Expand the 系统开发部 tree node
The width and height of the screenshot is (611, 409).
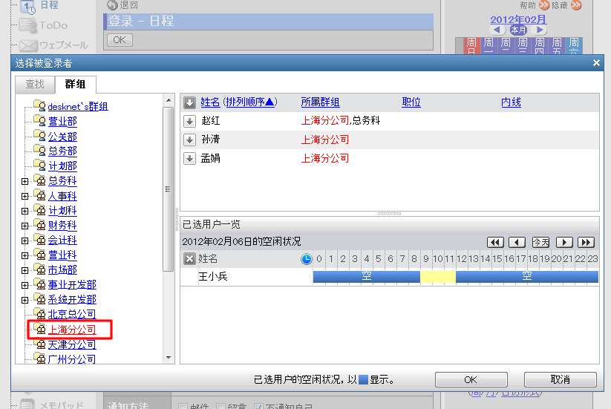24,300
